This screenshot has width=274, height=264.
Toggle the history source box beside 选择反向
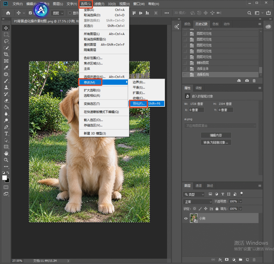185,75
